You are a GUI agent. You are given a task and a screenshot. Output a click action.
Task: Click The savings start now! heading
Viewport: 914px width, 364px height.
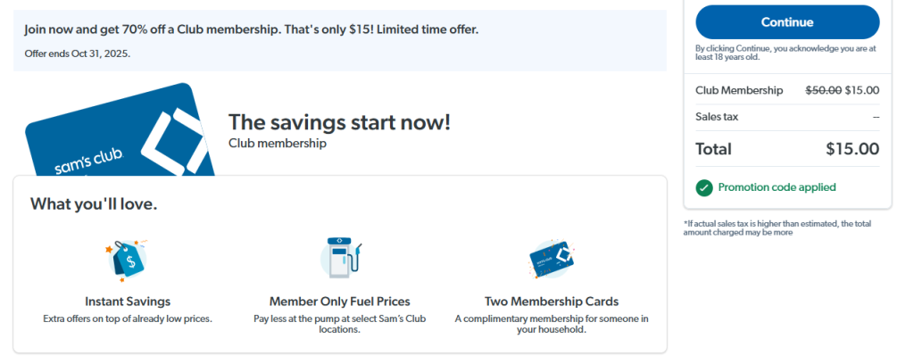(339, 122)
